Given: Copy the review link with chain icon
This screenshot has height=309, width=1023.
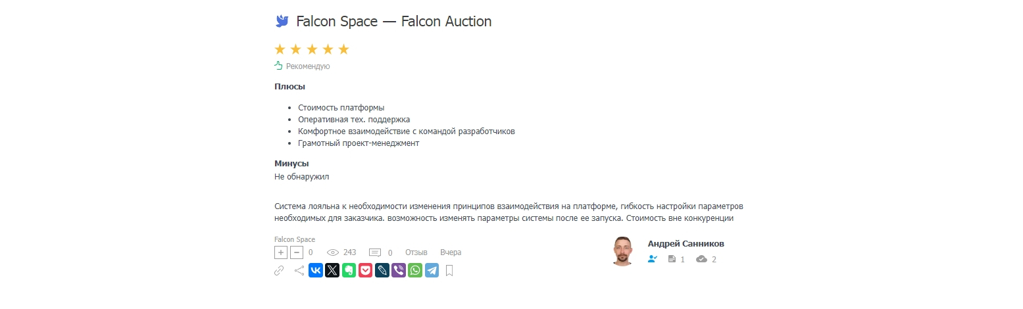Looking at the screenshot, I should [279, 270].
